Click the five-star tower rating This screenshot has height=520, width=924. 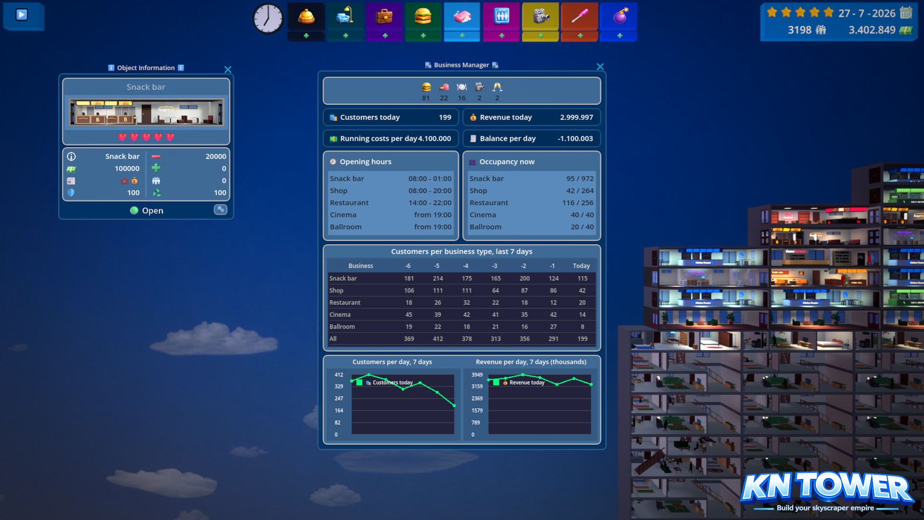point(800,13)
